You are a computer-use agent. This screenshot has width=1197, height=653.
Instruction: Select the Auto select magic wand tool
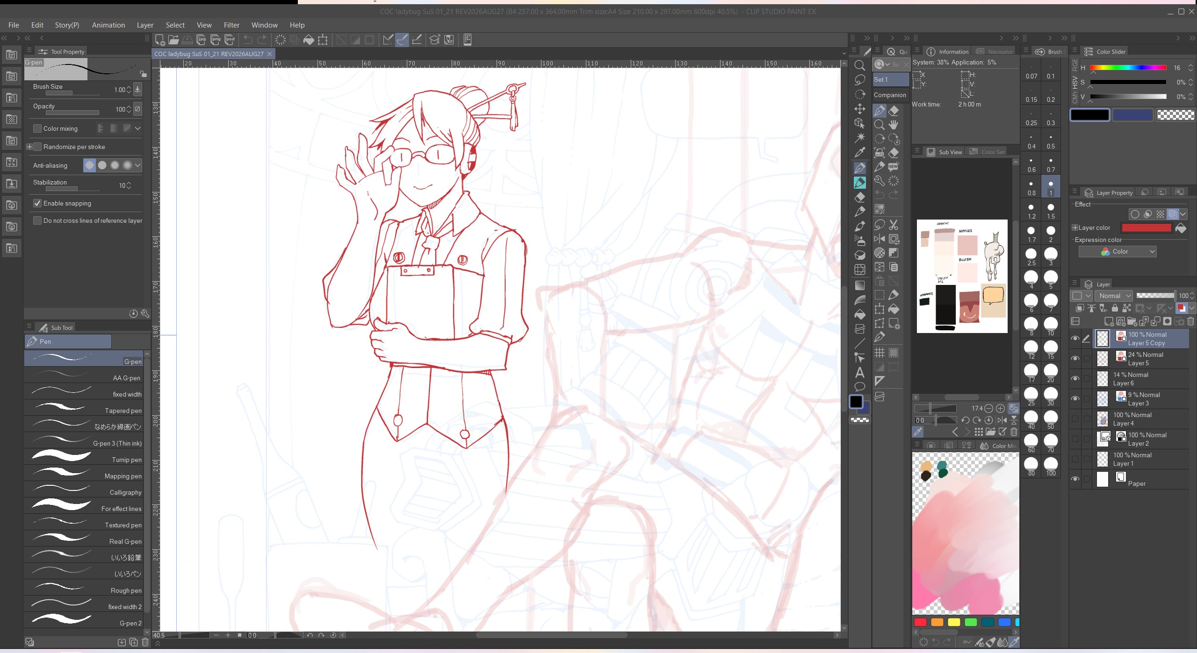(x=859, y=138)
